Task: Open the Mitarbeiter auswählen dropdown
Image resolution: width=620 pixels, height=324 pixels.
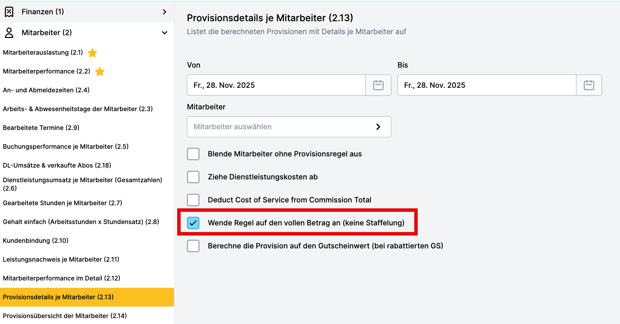Action: (x=289, y=127)
